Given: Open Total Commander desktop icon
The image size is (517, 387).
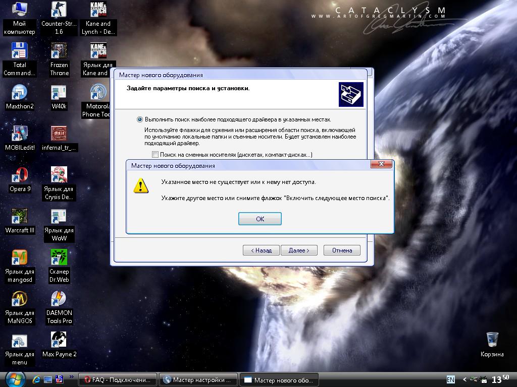Looking at the screenshot, I should click(x=20, y=59).
